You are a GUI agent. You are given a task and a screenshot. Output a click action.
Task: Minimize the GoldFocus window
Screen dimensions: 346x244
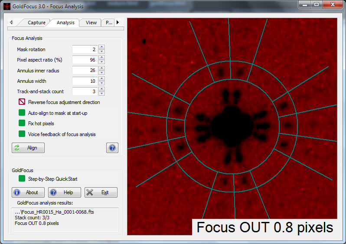click(305, 4)
